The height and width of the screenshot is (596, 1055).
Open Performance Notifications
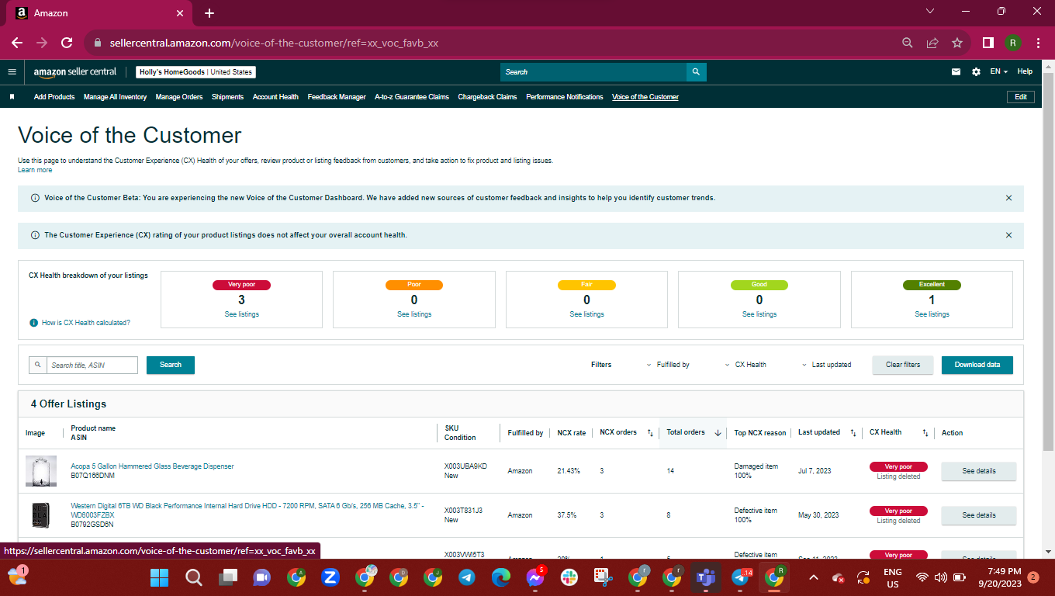pos(565,97)
